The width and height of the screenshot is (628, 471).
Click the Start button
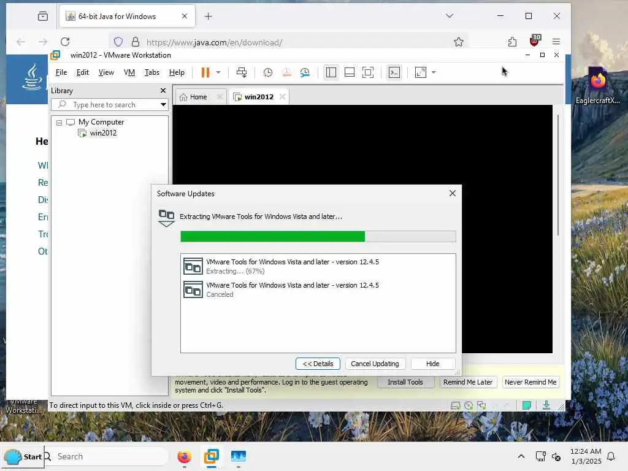23,456
